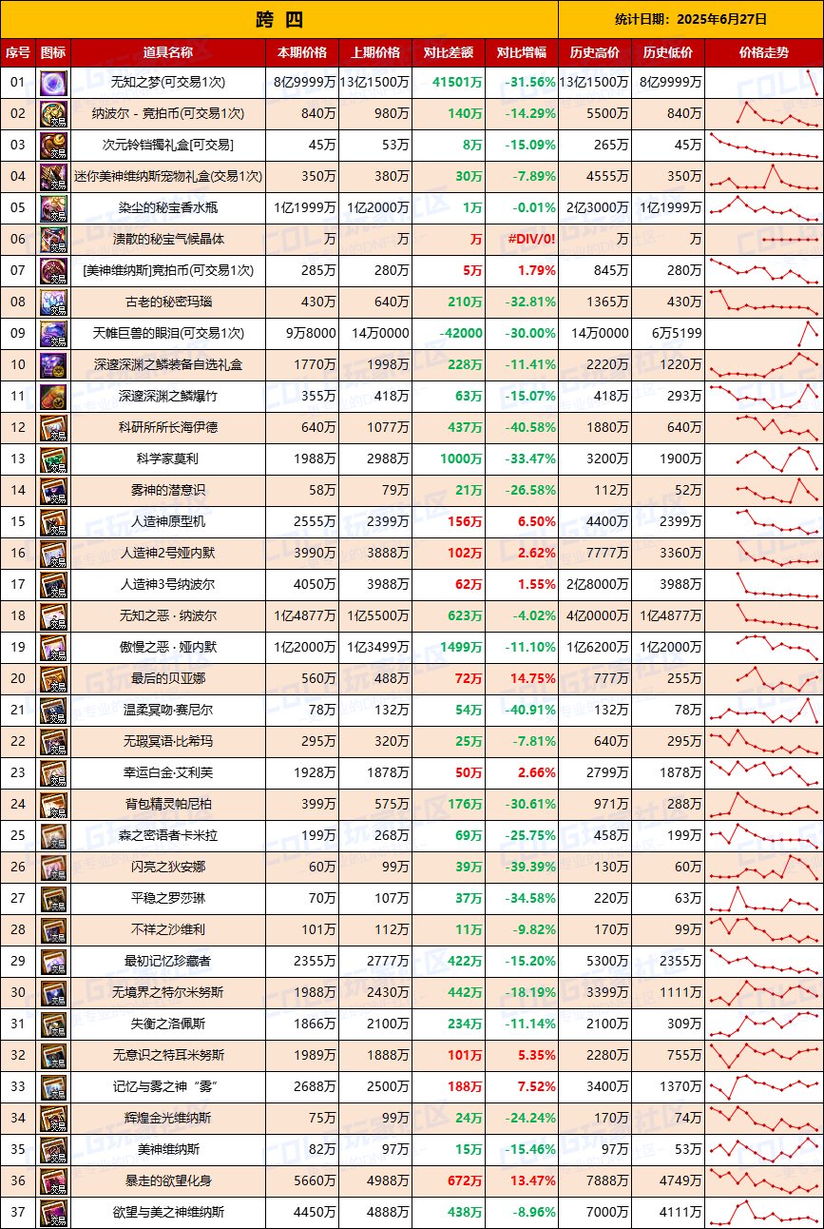Click the card icon for 幸运白金·艾利芙
The image size is (824, 1229).
pyautogui.click(x=53, y=773)
